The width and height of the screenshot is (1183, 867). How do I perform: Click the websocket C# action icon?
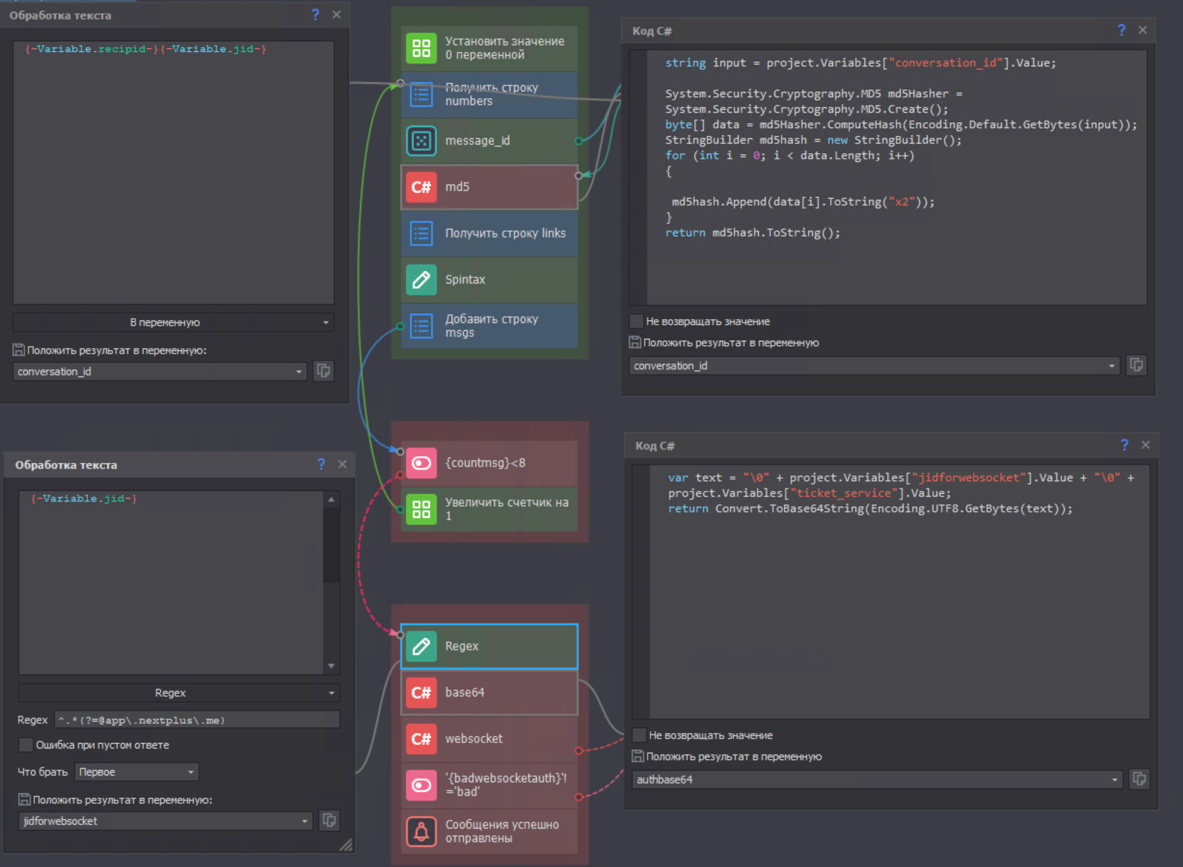pos(421,739)
